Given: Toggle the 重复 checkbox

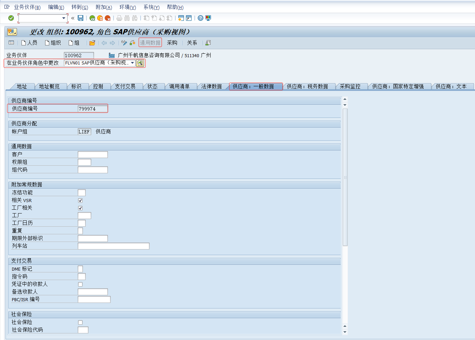Looking at the screenshot, I should (80, 231).
